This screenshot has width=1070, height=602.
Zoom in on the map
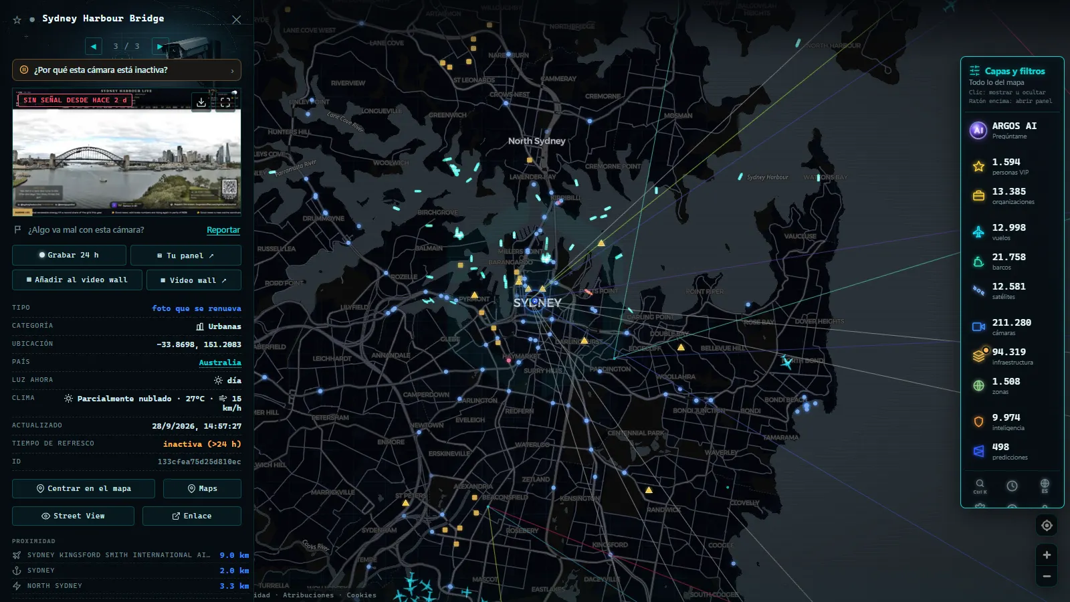click(x=1047, y=555)
